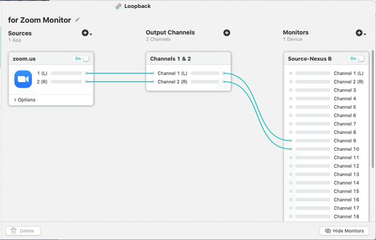The image size is (376, 240).
Task: Open the Monitors add dropdown arrow
Action: click(x=365, y=34)
